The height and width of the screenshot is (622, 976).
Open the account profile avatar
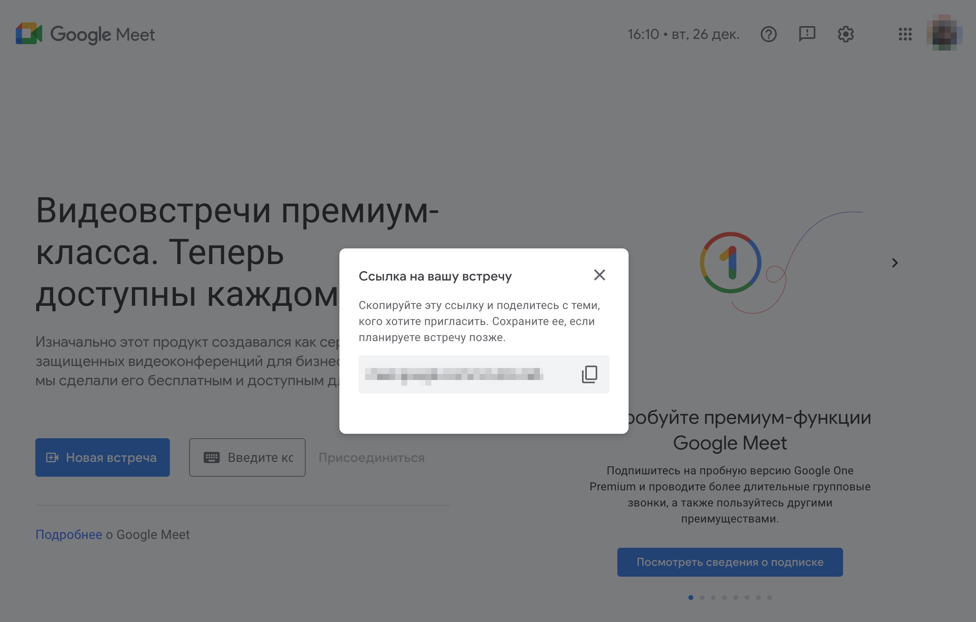point(945,33)
